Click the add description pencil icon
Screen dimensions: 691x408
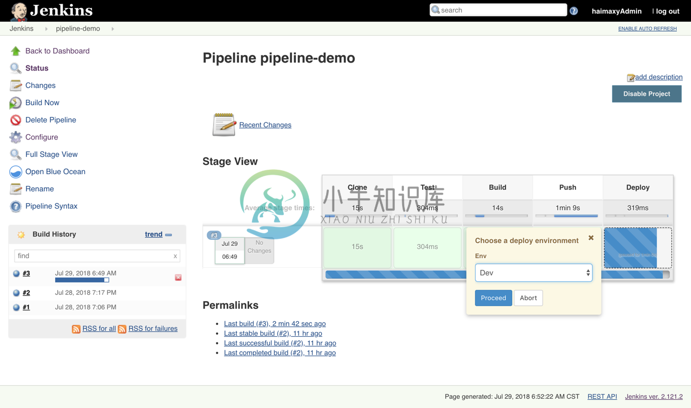(631, 78)
